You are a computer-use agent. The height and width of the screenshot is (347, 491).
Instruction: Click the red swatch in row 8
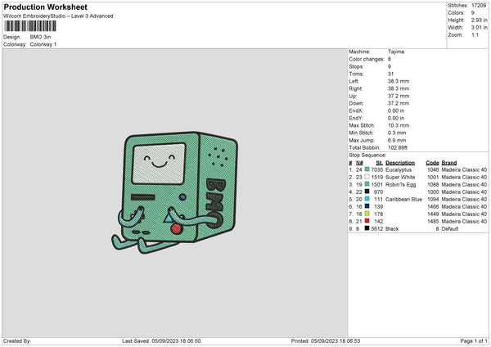(x=367, y=221)
